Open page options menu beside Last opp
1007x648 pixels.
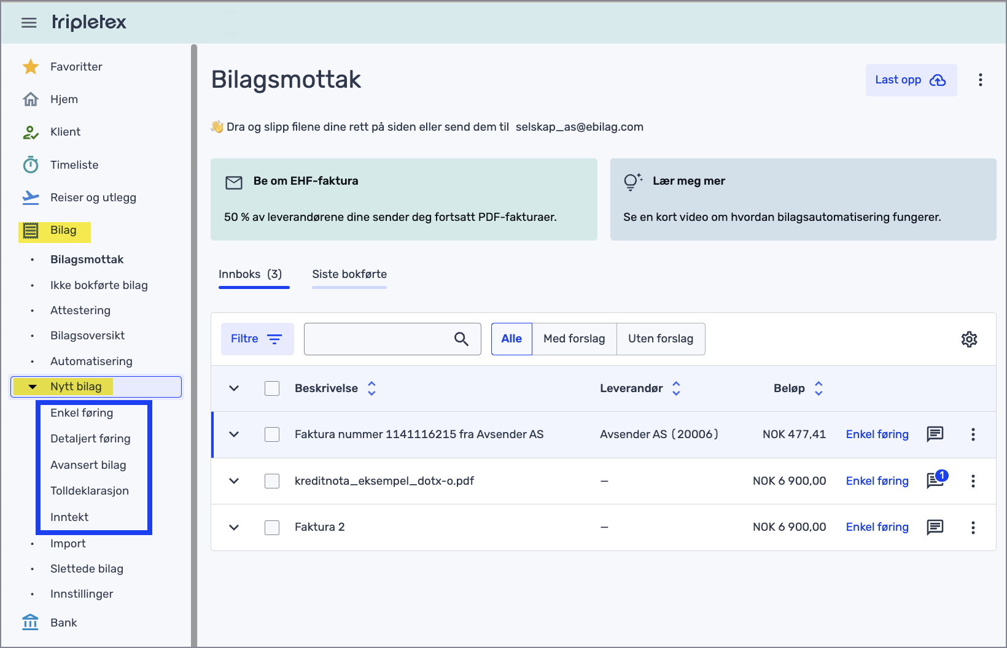[980, 80]
